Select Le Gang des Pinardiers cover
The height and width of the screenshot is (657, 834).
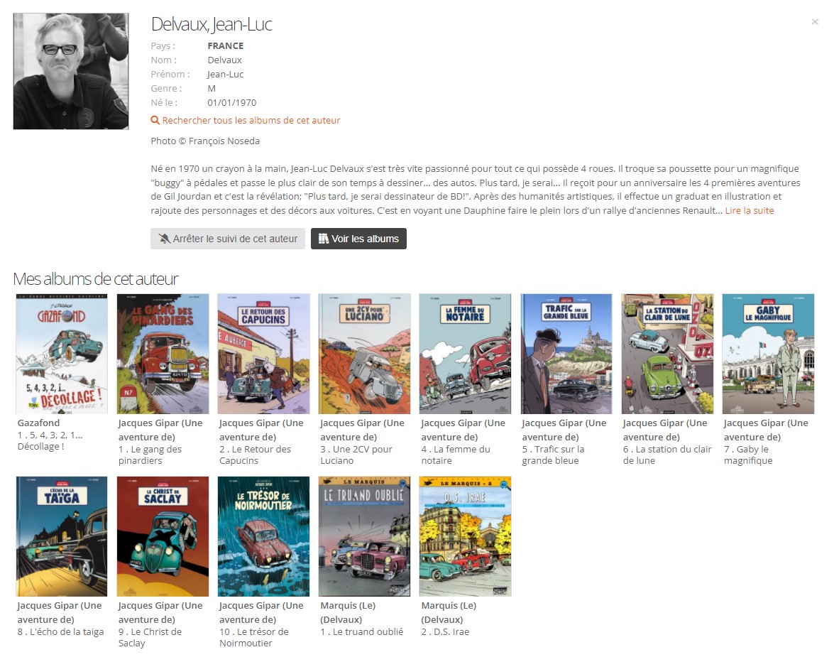point(163,354)
